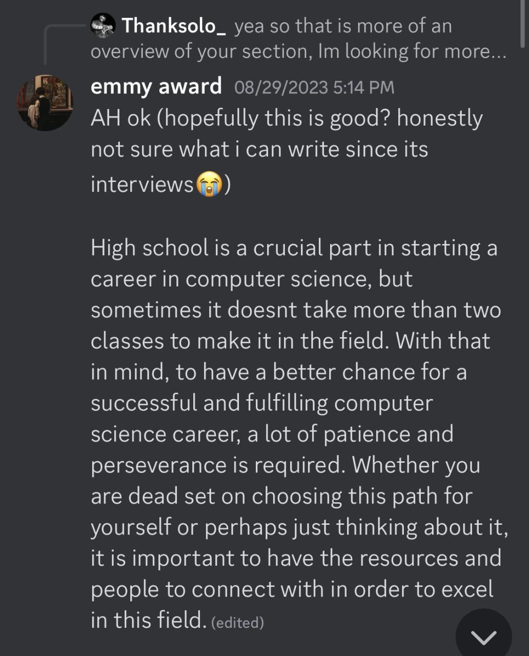Open the Thanksolo_ username in reply preview
This screenshot has width=529, height=656.
click(x=173, y=26)
